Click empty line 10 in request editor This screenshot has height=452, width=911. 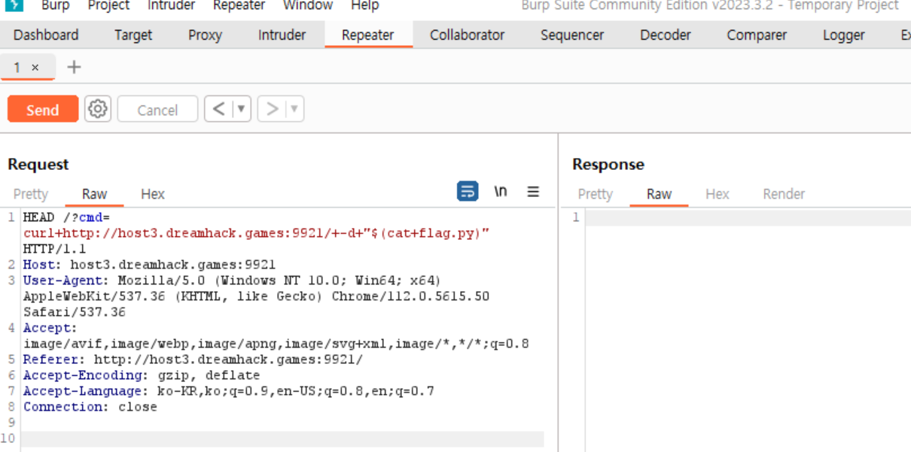[282, 439]
